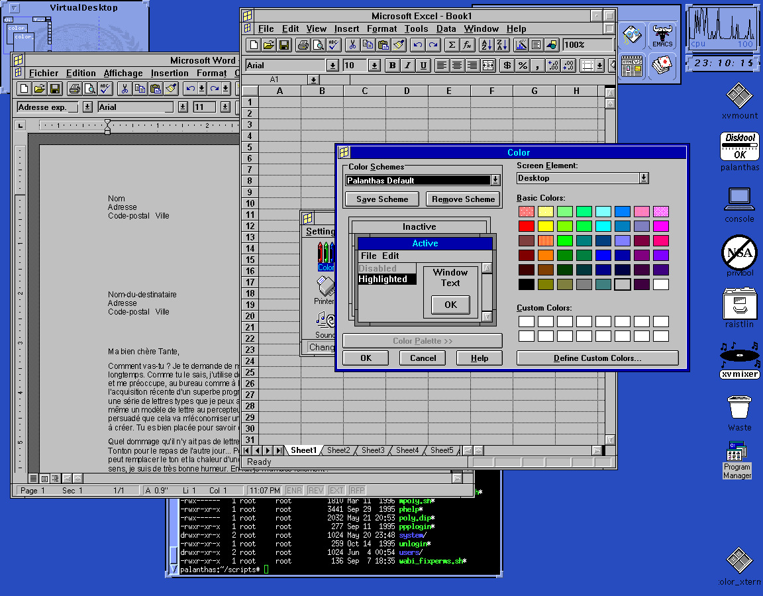Click the Print icon in Word toolbar
763x596 pixels.
click(x=74, y=89)
